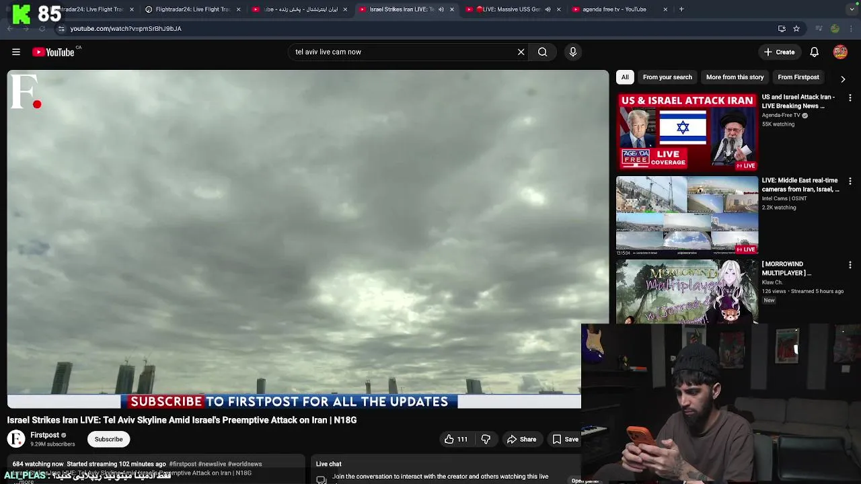Open options for Middle East cameras video

(850, 182)
